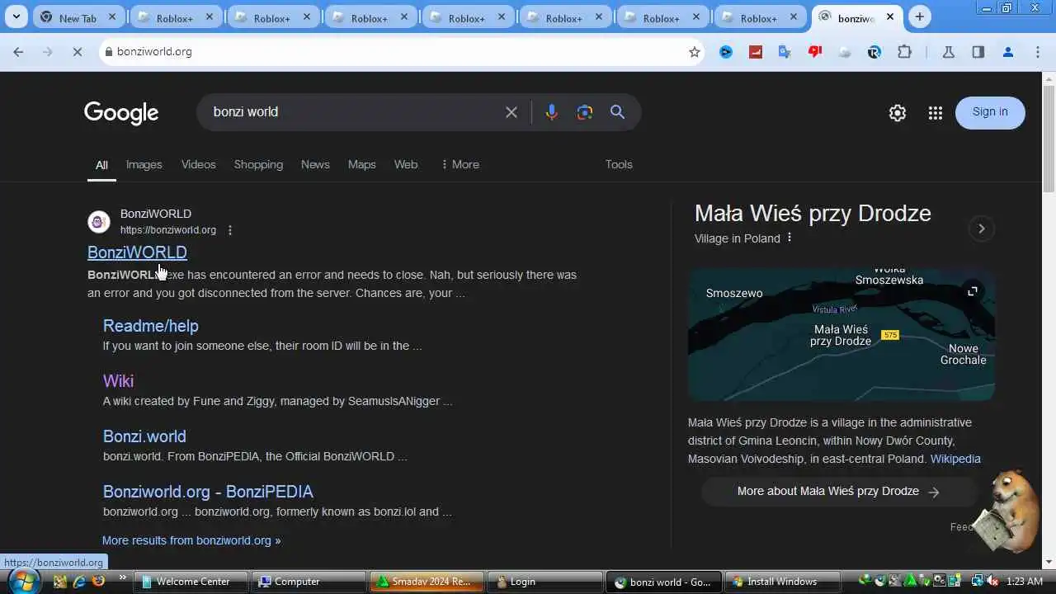
Task: Click the Google logo
Action: [x=121, y=113]
